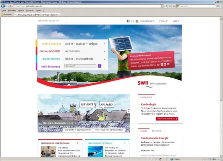This screenshot has height=161, width=223.
Task: Expand the nahverkehr arrow
Action: click(x=104, y=51)
